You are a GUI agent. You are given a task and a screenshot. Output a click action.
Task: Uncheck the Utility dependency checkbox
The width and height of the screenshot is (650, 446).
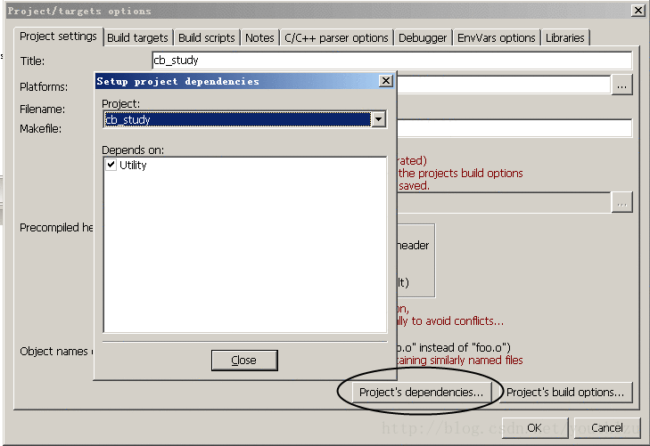[x=111, y=165]
